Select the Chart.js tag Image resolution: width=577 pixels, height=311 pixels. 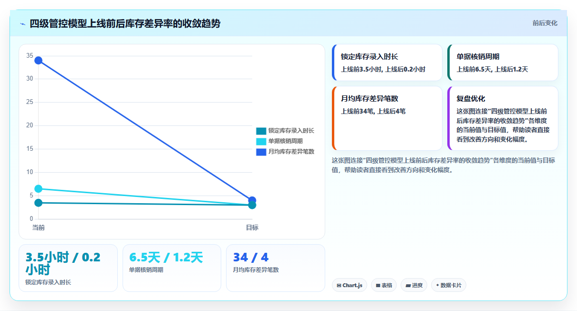[x=349, y=285]
